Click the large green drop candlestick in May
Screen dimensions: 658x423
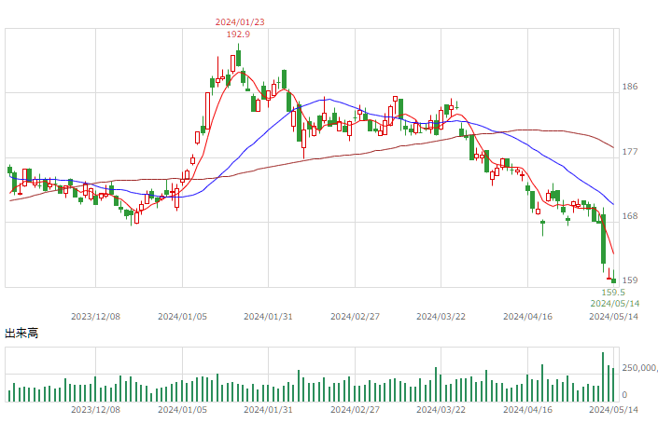point(604,239)
